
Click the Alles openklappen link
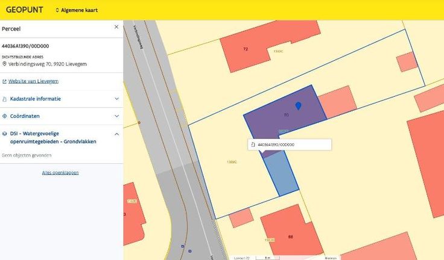60,173
